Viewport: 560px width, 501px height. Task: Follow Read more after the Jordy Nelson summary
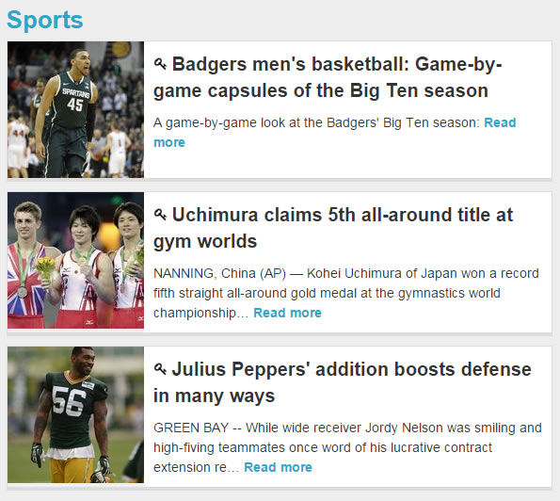pyautogui.click(x=278, y=467)
